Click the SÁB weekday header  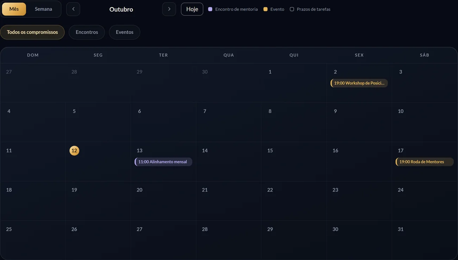pyautogui.click(x=425, y=55)
